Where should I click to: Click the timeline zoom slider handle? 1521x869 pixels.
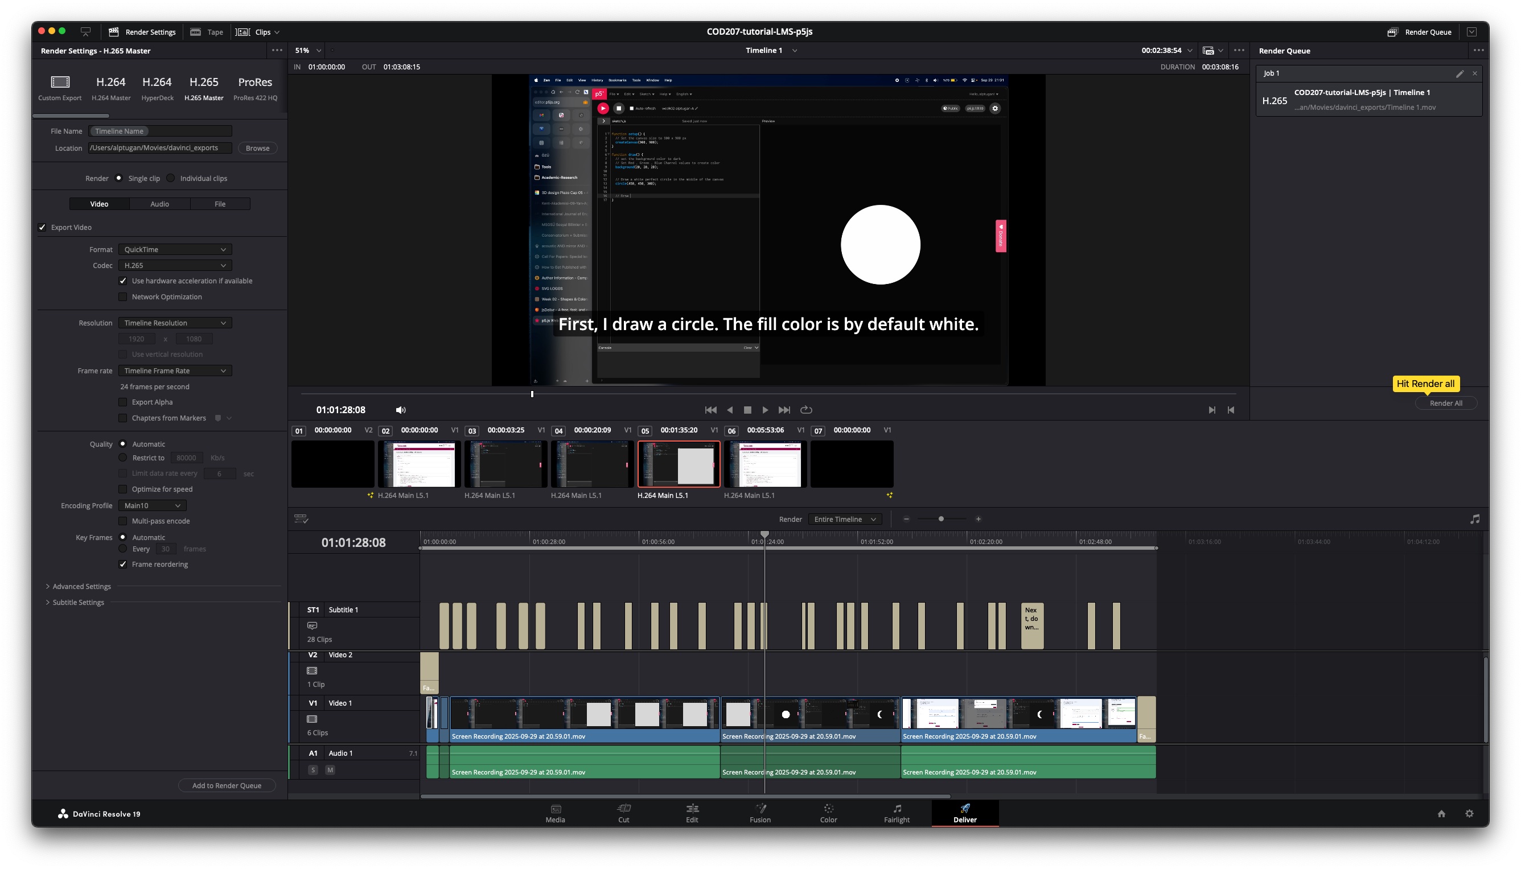(941, 519)
